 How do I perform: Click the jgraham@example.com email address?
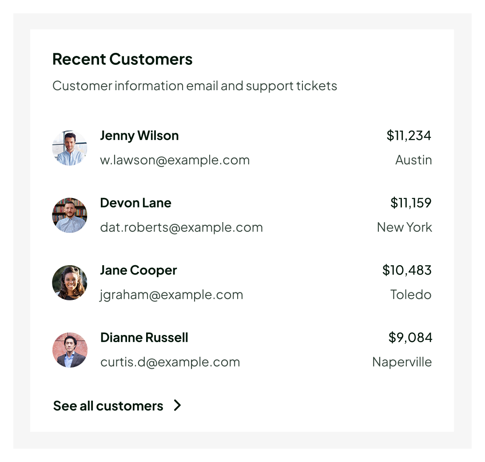171,295
